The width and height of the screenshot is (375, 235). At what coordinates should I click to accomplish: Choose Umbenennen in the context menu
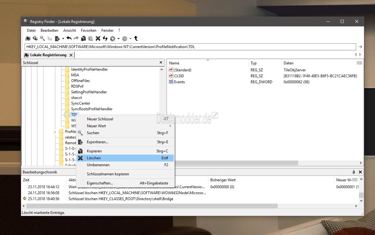pyautogui.click(x=126, y=165)
